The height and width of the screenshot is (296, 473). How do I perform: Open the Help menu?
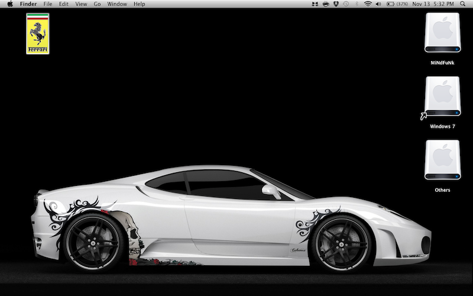pos(139,4)
